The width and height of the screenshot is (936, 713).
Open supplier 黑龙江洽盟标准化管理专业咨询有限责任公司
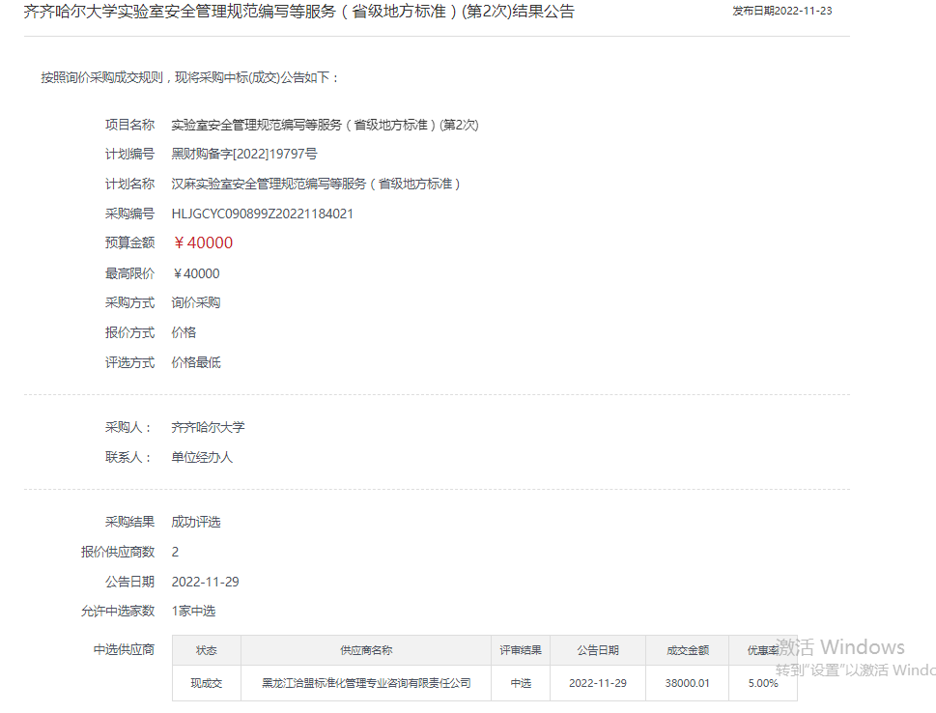click(x=366, y=683)
